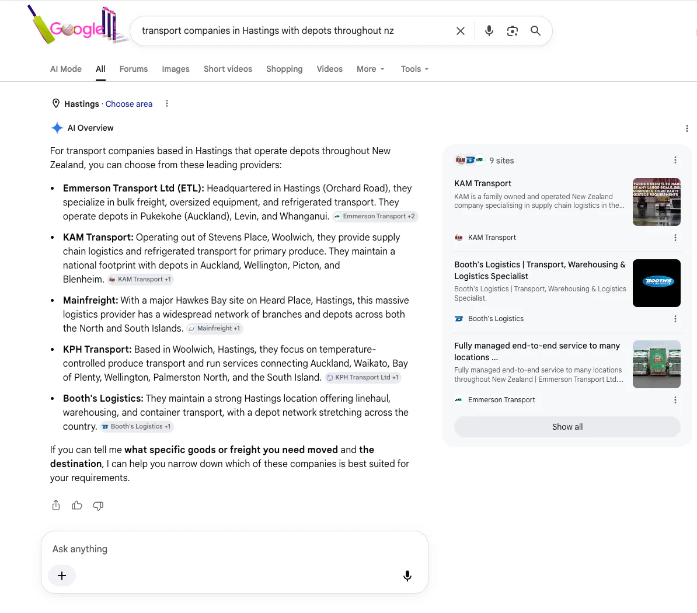Share the AI Overview using the share icon

tap(56, 506)
